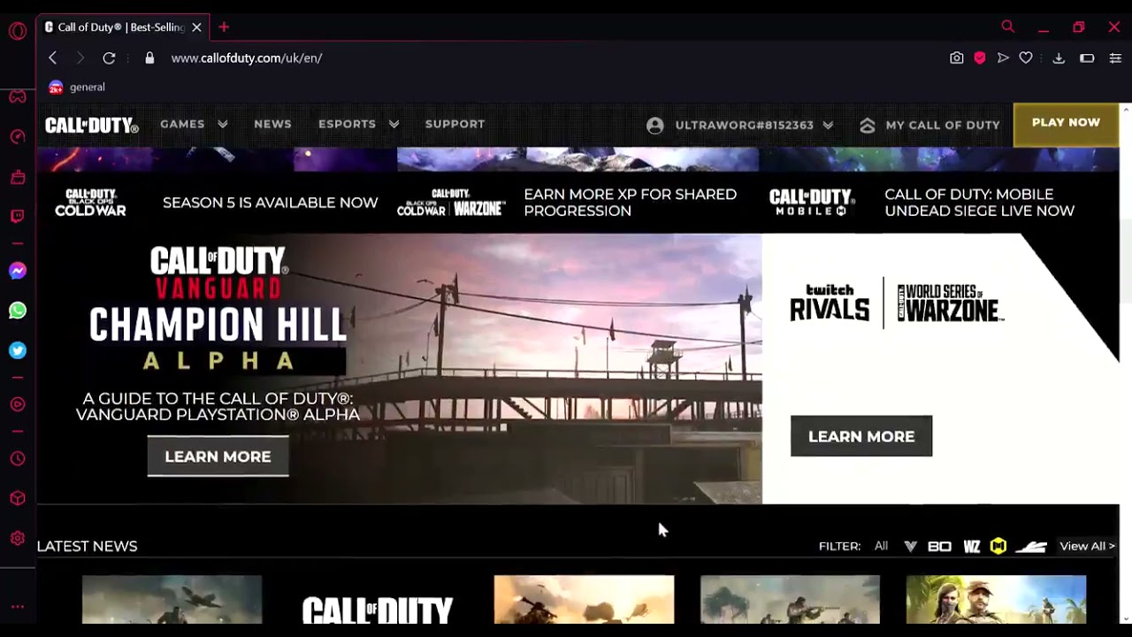The height and width of the screenshot is (637, 1132).
Task: Close the Call of Duty tab
Action: coord(196,27)
